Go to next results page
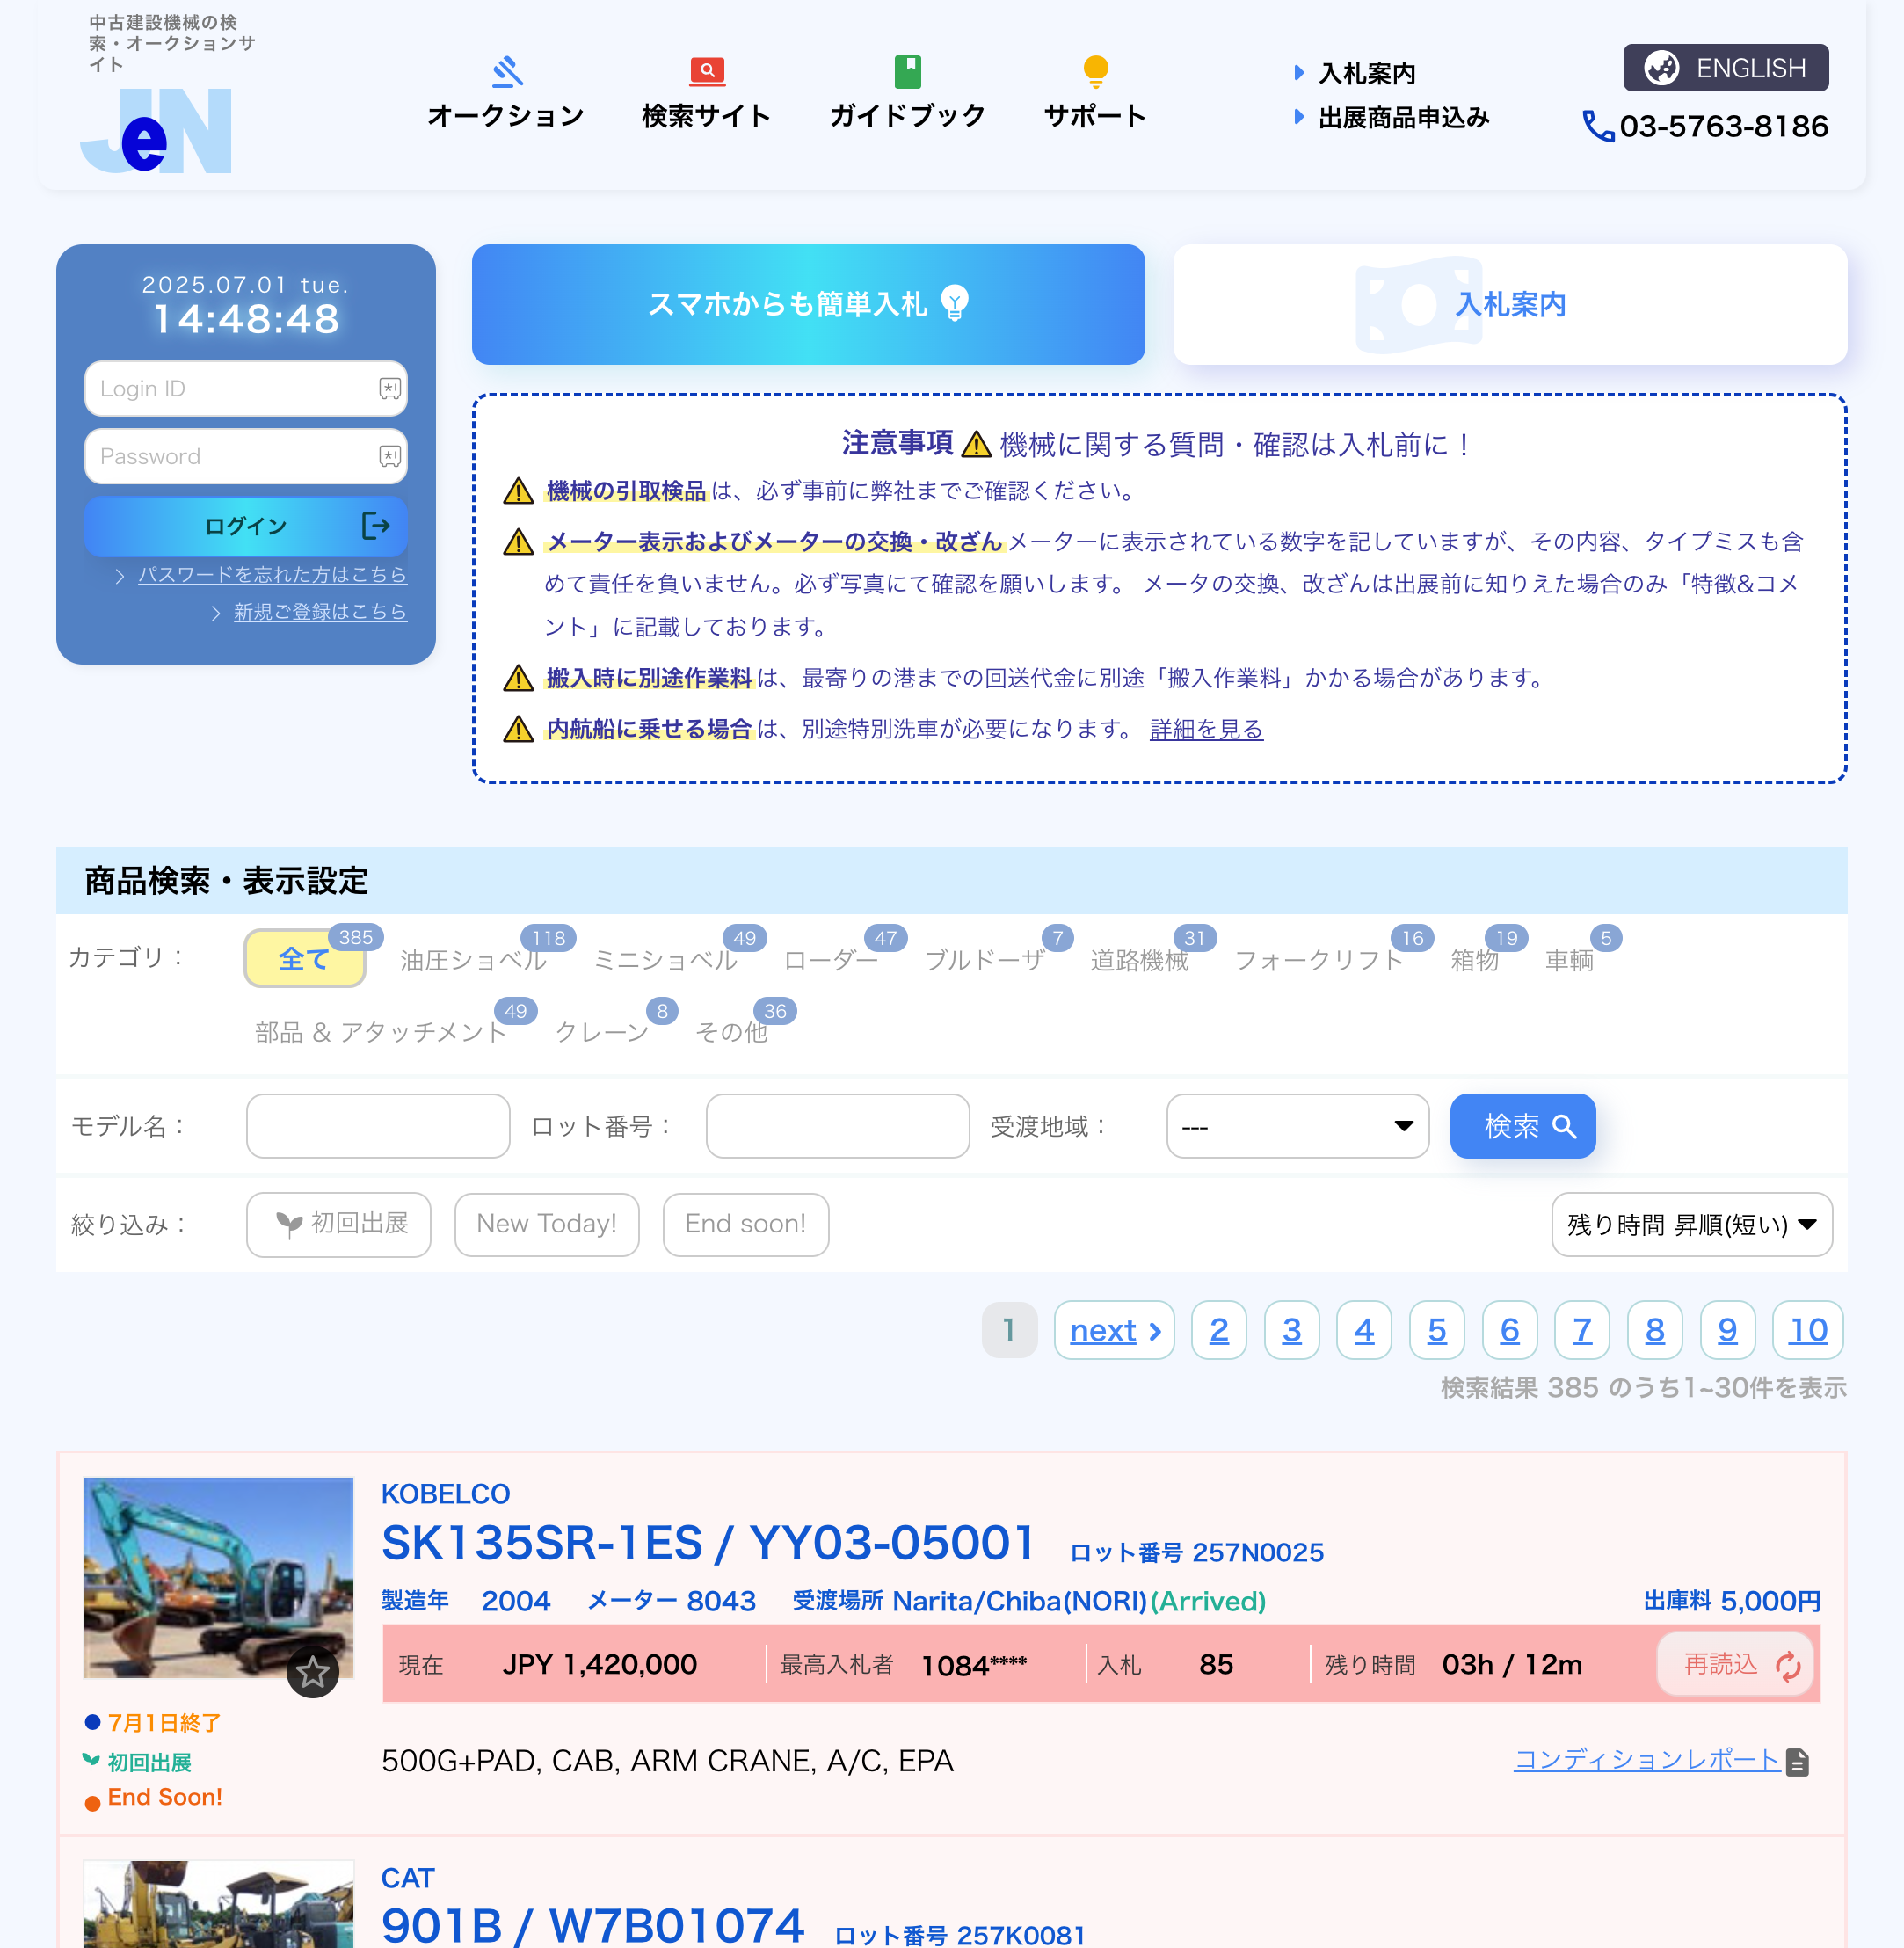 pyautogui.click(x=1114, y=1330)
